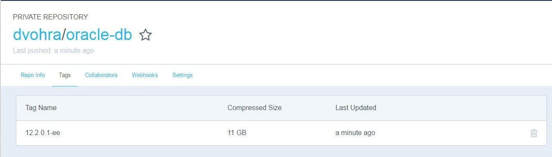The width and height of the screenshot is (552, 157).
Task: Delete the 12.2.0.1-ee tag with the trash icon
Action: pos(534,133)
